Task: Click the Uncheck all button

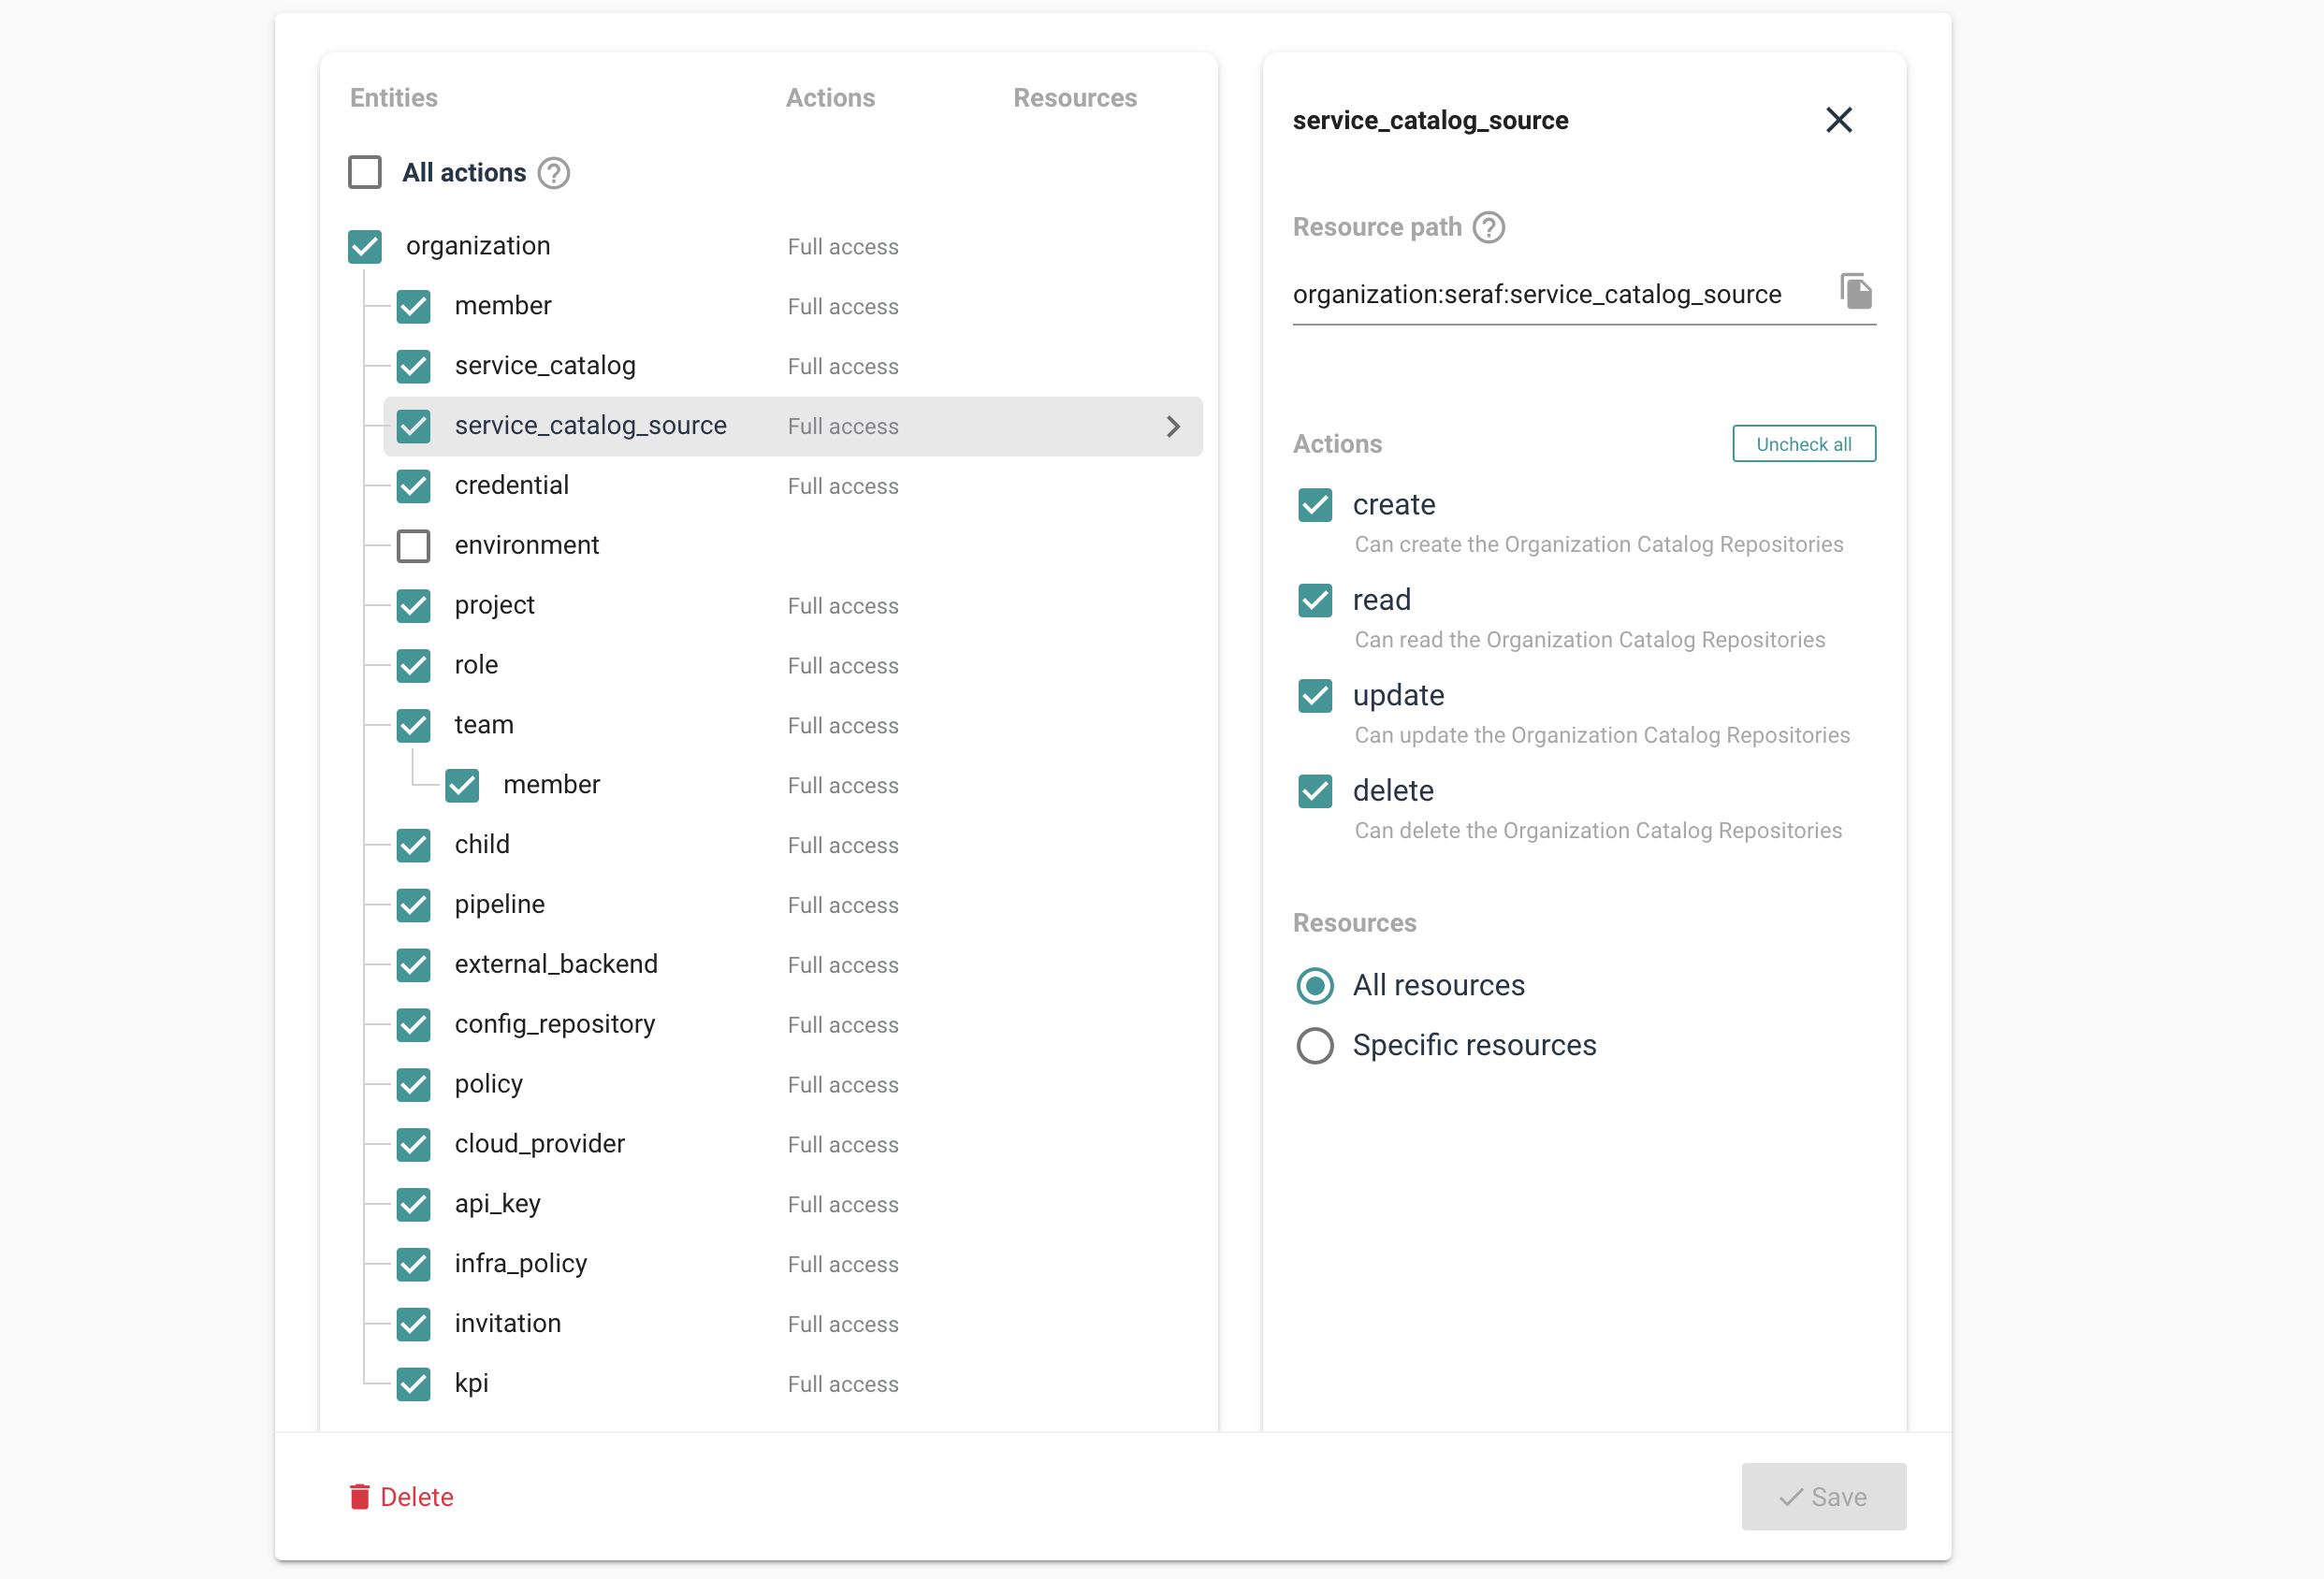Action: pos(1803,444)
